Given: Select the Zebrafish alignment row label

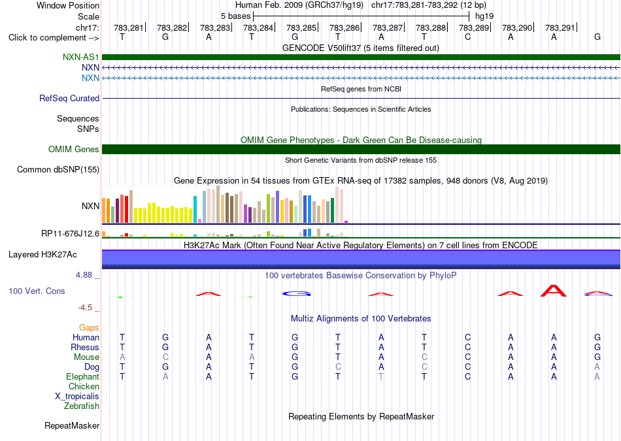Looking at the screenshot, I should (82, 406).
